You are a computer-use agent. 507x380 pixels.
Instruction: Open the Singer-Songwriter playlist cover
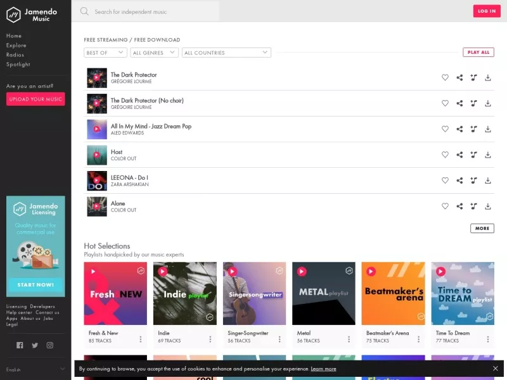click(254, 293)
